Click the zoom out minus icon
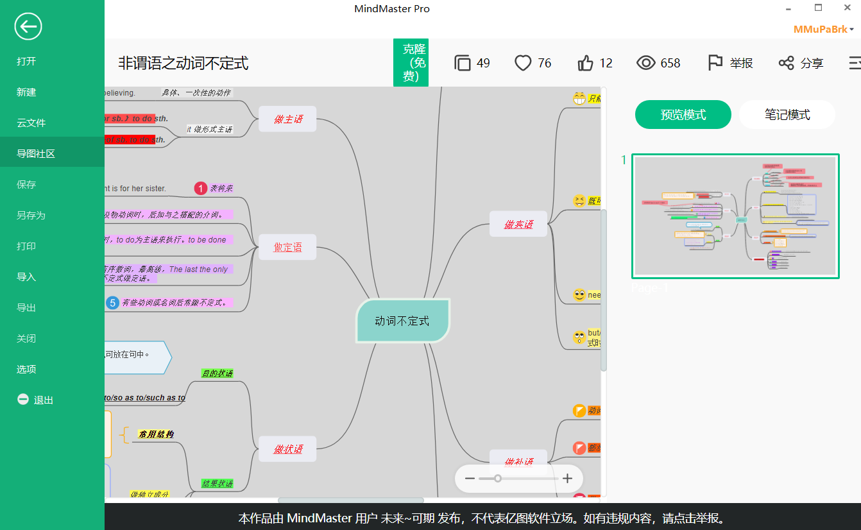The height and width of the screenshot is (530, 861). tap(470, 479)
